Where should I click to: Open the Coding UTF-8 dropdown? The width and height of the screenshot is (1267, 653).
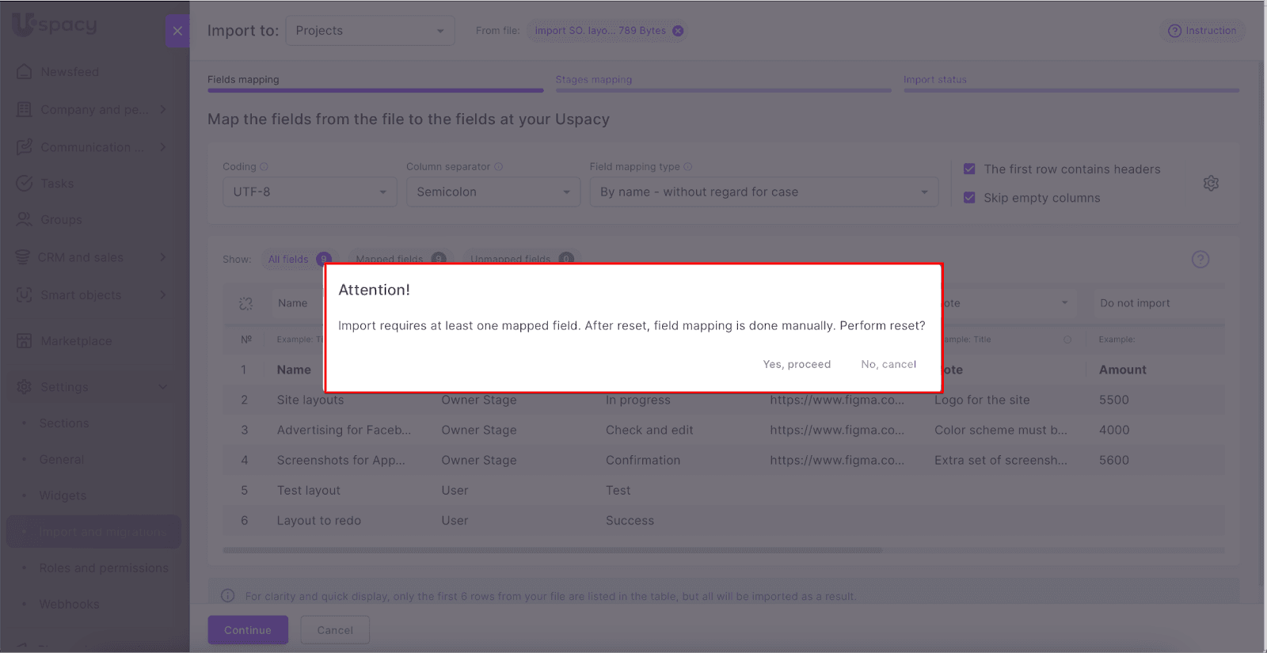[x=309, y=192]
